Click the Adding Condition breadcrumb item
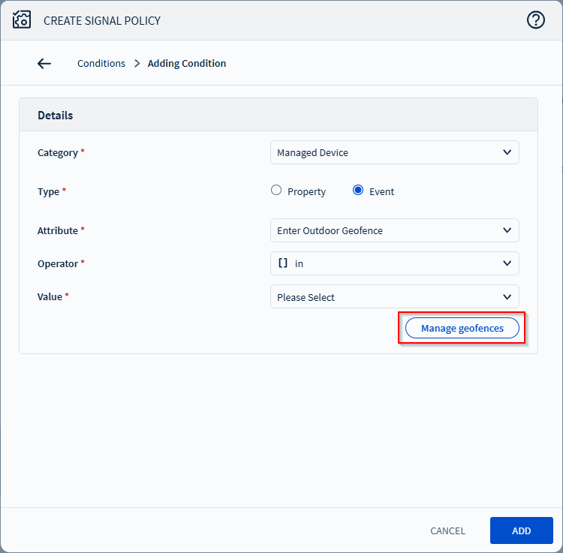The height and width of the screenshot is (553, 563). [x=187, y=64]
